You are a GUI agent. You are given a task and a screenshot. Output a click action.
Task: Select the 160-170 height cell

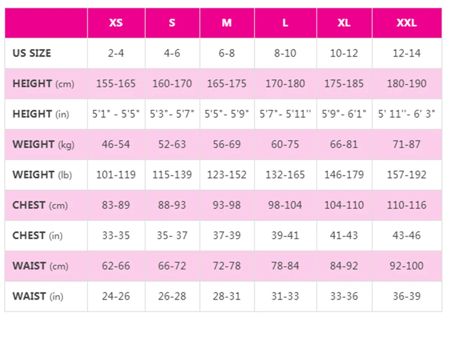(172, 84)
